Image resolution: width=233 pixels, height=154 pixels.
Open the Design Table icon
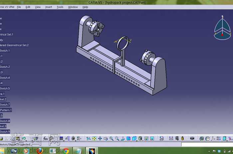pyautogui.click(x=61, y=138)
